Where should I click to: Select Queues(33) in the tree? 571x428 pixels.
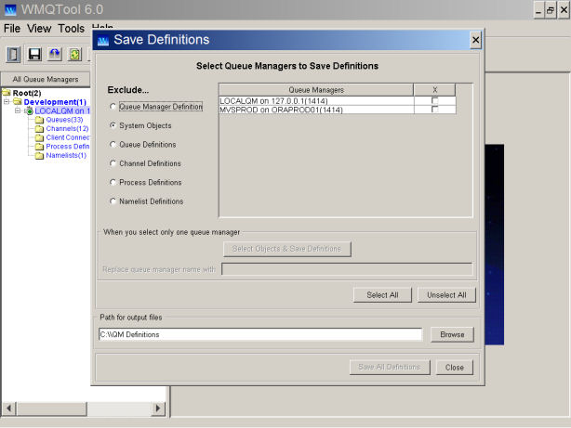(64, 120)
